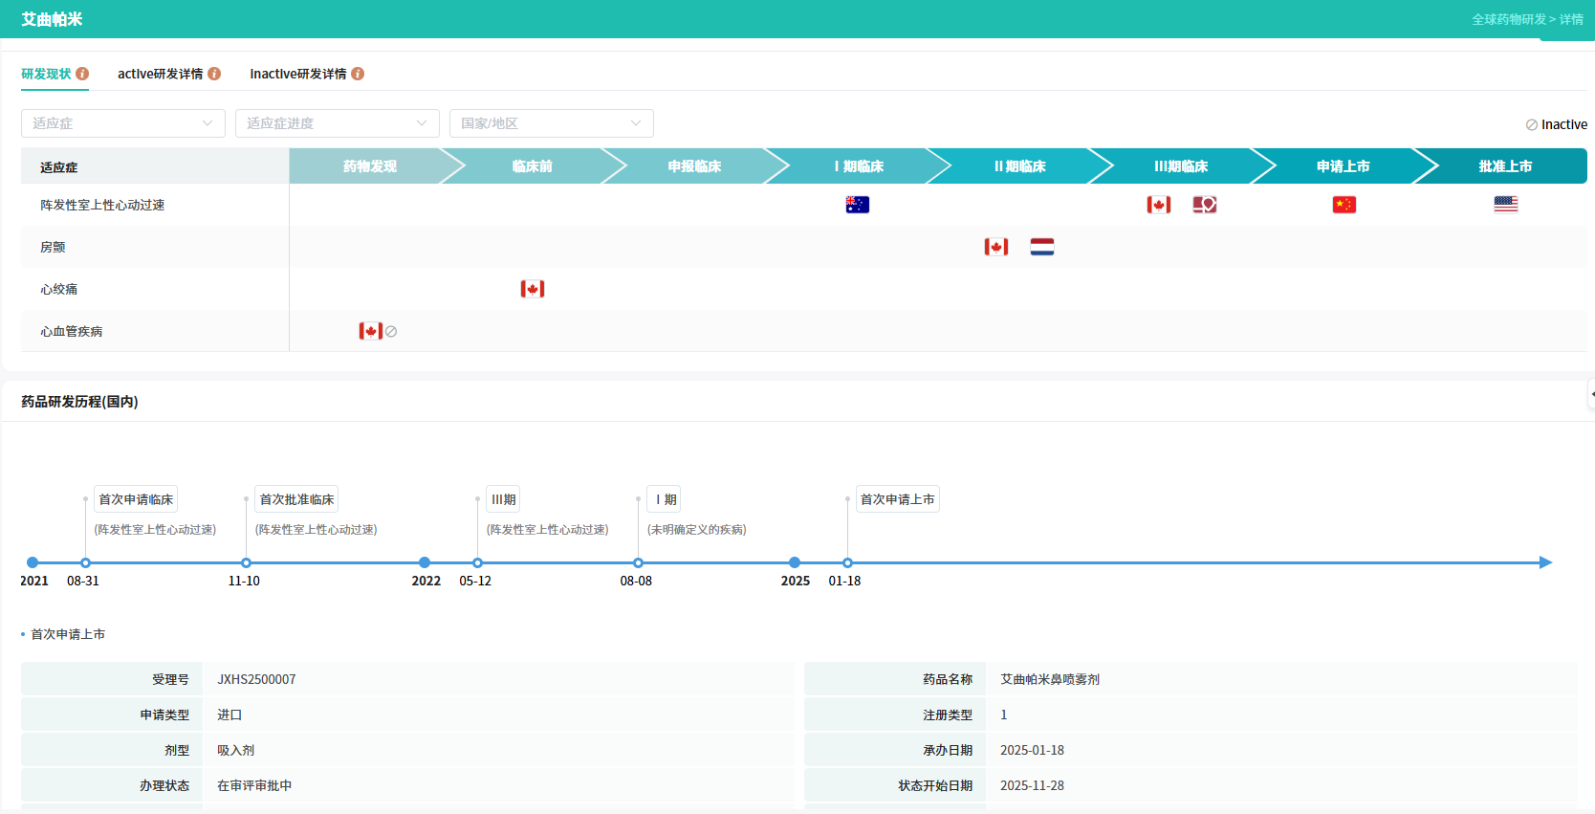Click the 05-12 III期 timeline marker
Screen dimensions: 1595x814
pos(477,562)
